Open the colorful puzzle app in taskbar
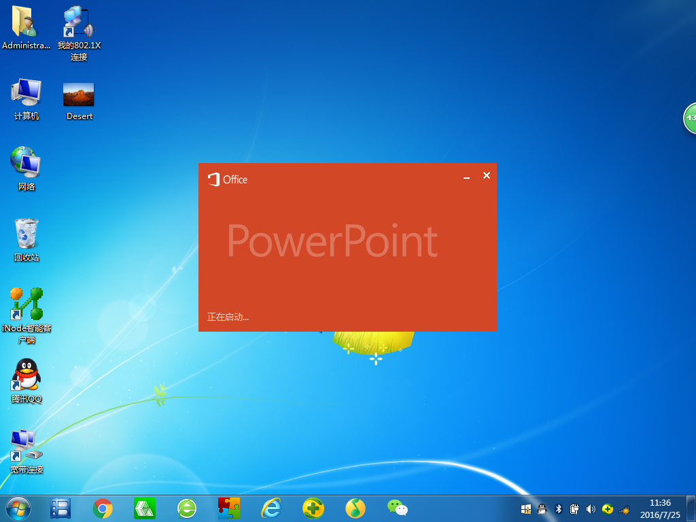This screenshot has height=522, width=696. point(229,508)
